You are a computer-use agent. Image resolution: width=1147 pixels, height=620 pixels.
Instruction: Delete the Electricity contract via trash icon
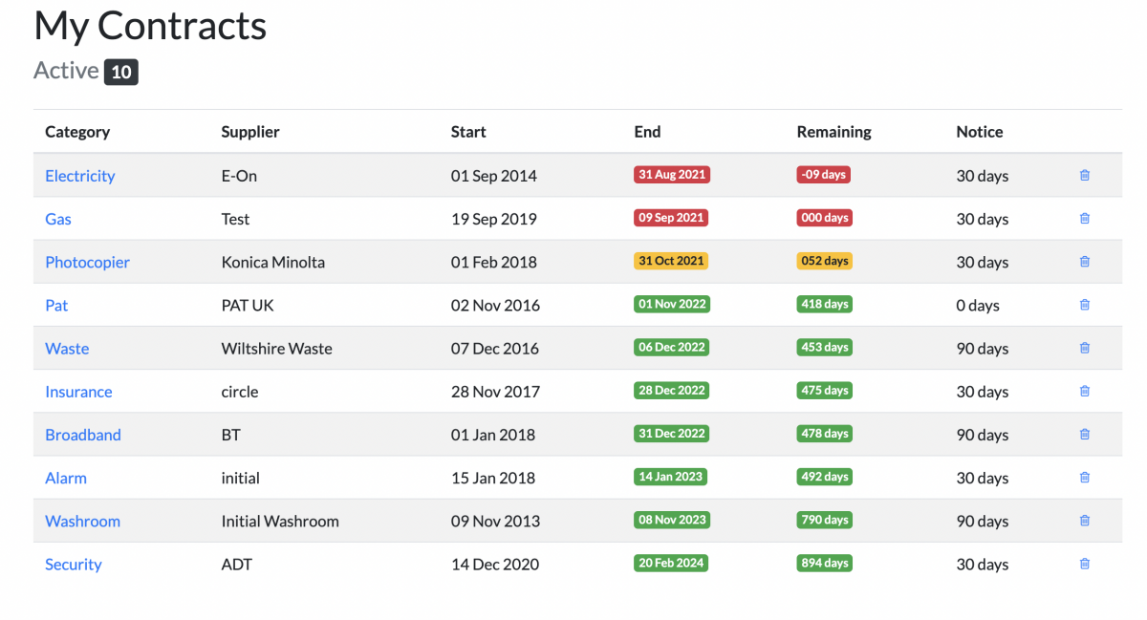[x=1085, y=176]
